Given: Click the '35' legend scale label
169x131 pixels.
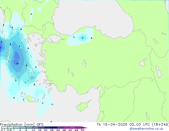Looking at the screenshot, I should [64, 130].
